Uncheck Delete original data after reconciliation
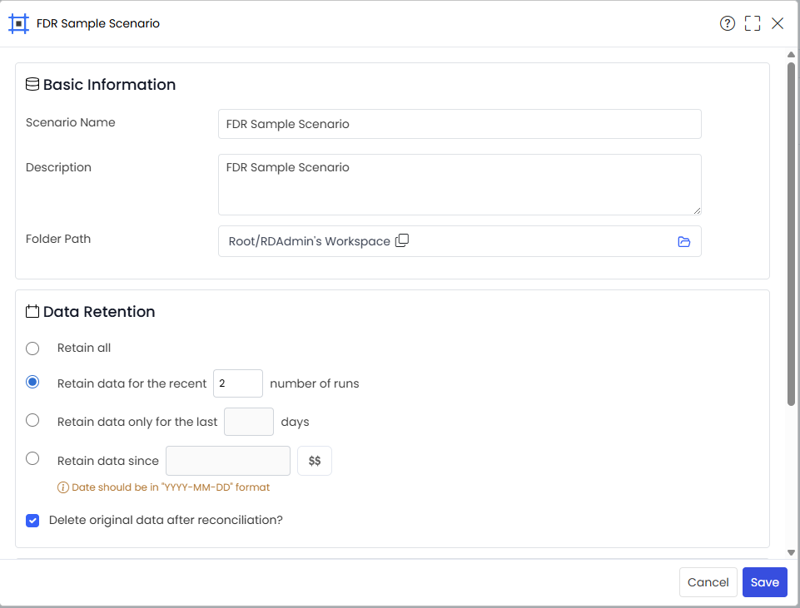Screen dimensions: 800x608 click(32, 521)
